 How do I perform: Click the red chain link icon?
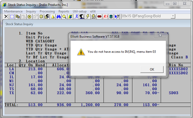pos(99,16)
